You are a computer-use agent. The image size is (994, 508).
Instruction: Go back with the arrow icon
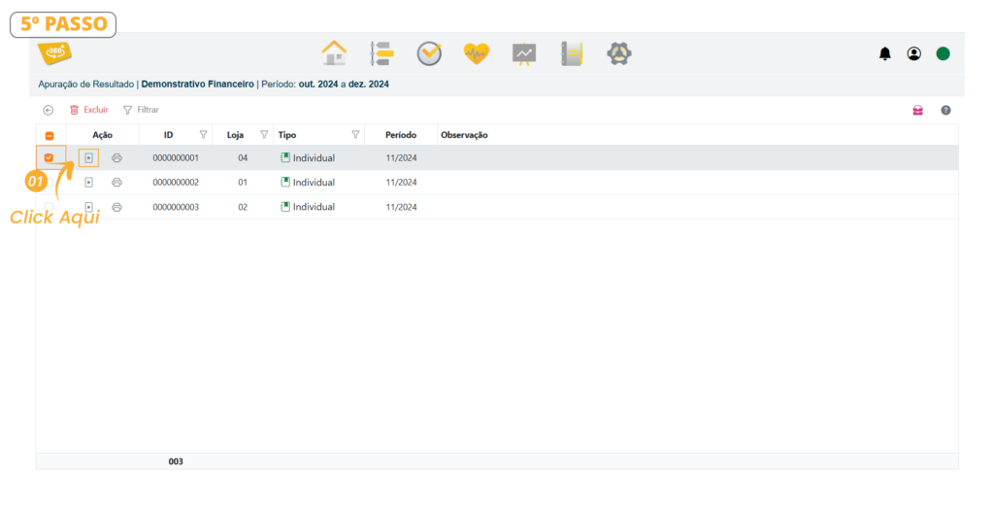[x=49, y=111]
